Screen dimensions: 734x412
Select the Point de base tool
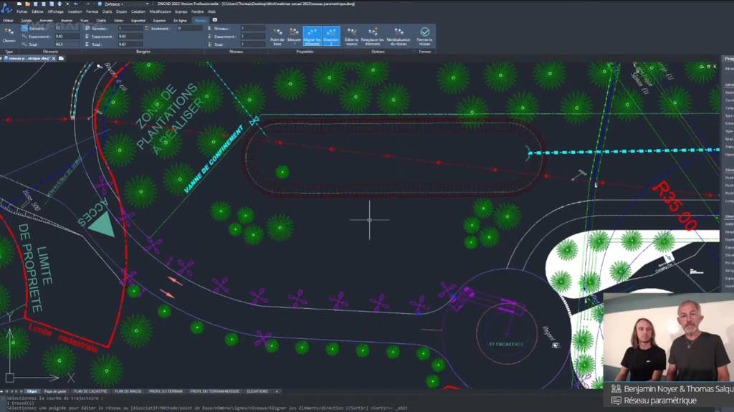click(x=277, y=36)
